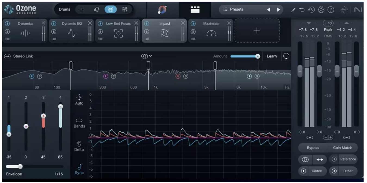367x183 pixels.
Task: Toggle power on the Maximizer module
Action: [x=193, y=23]
